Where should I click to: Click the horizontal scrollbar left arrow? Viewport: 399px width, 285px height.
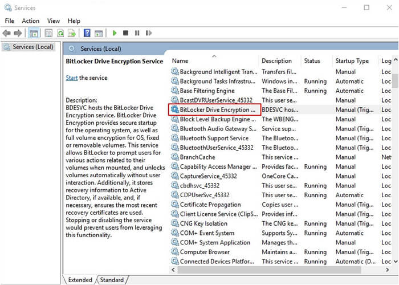click(173, 270)
